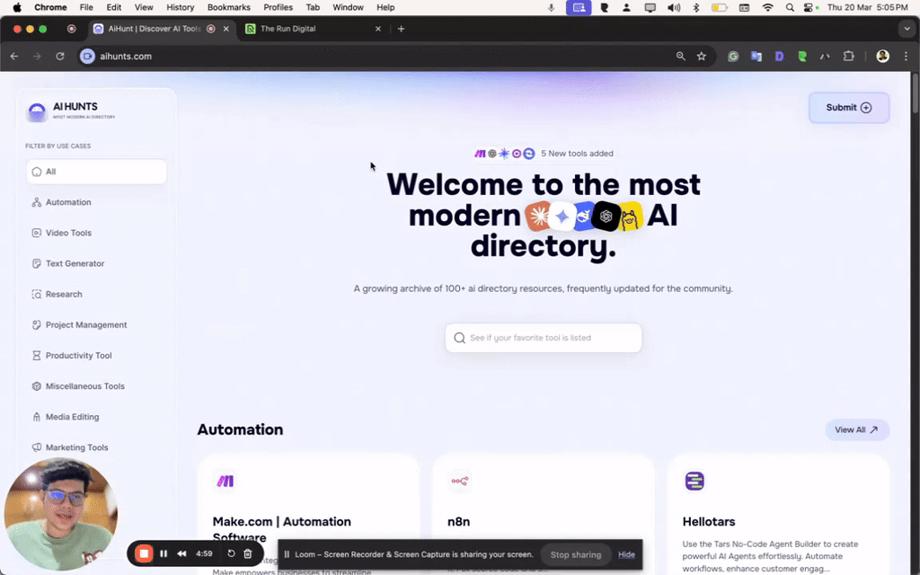Click the AI Hunts logo icon
Viewport: 920px width, 575px height.
click(x=37, y=111)
